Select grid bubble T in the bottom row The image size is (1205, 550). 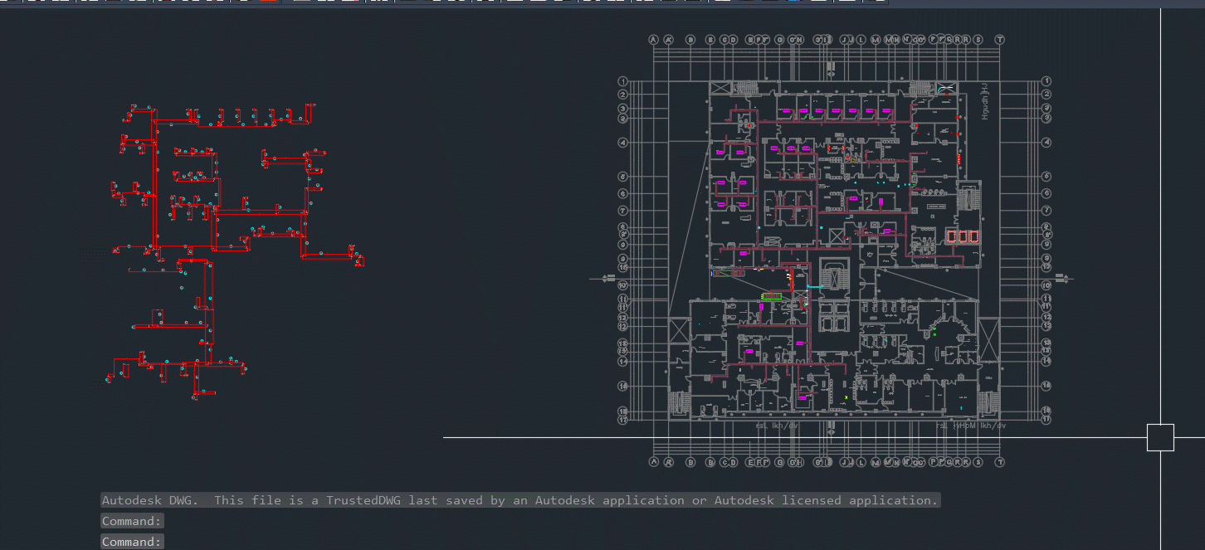click(x=1000, y=462)
